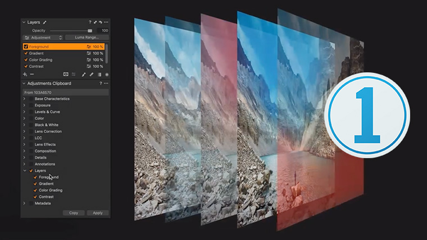Expand the Annotations group
The height and width of the screenshot is (240, 427).
24,164
